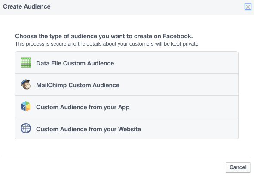Choose MailChimp Custom Audience text
The height and width of the screenshot is (176, 254).
[x=78, y=85]
